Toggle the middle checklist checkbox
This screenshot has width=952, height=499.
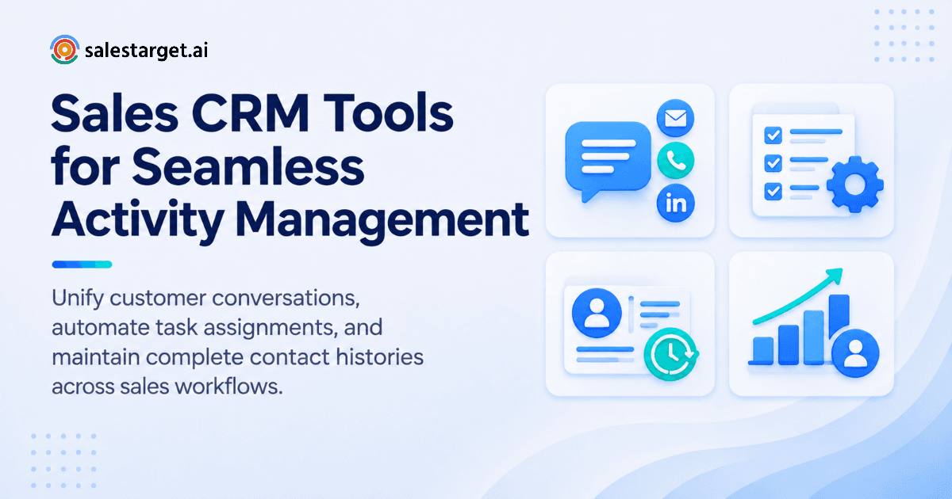772,163
